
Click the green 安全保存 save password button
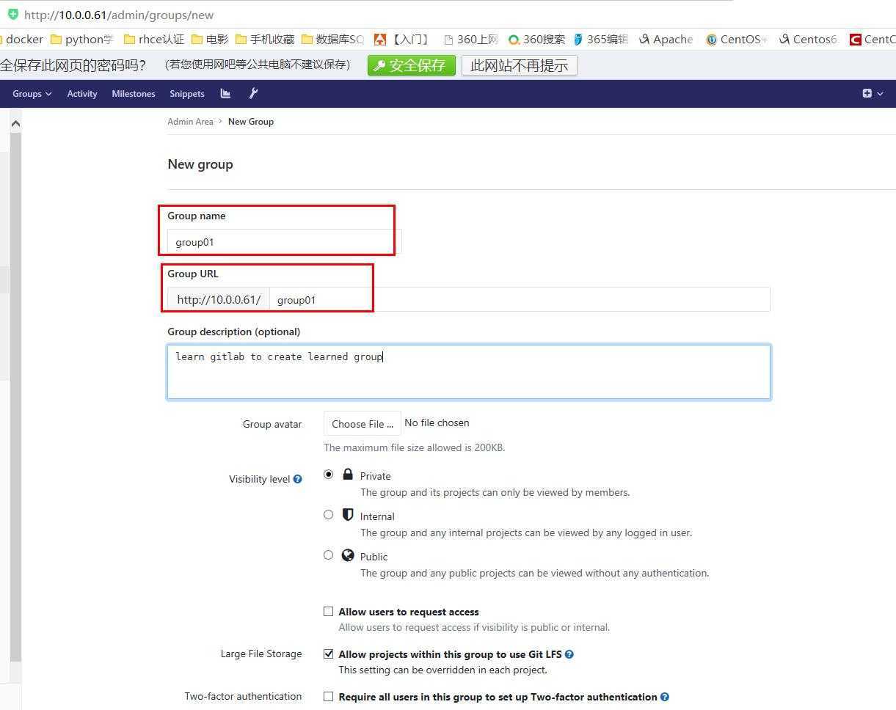tap(412, 65)
